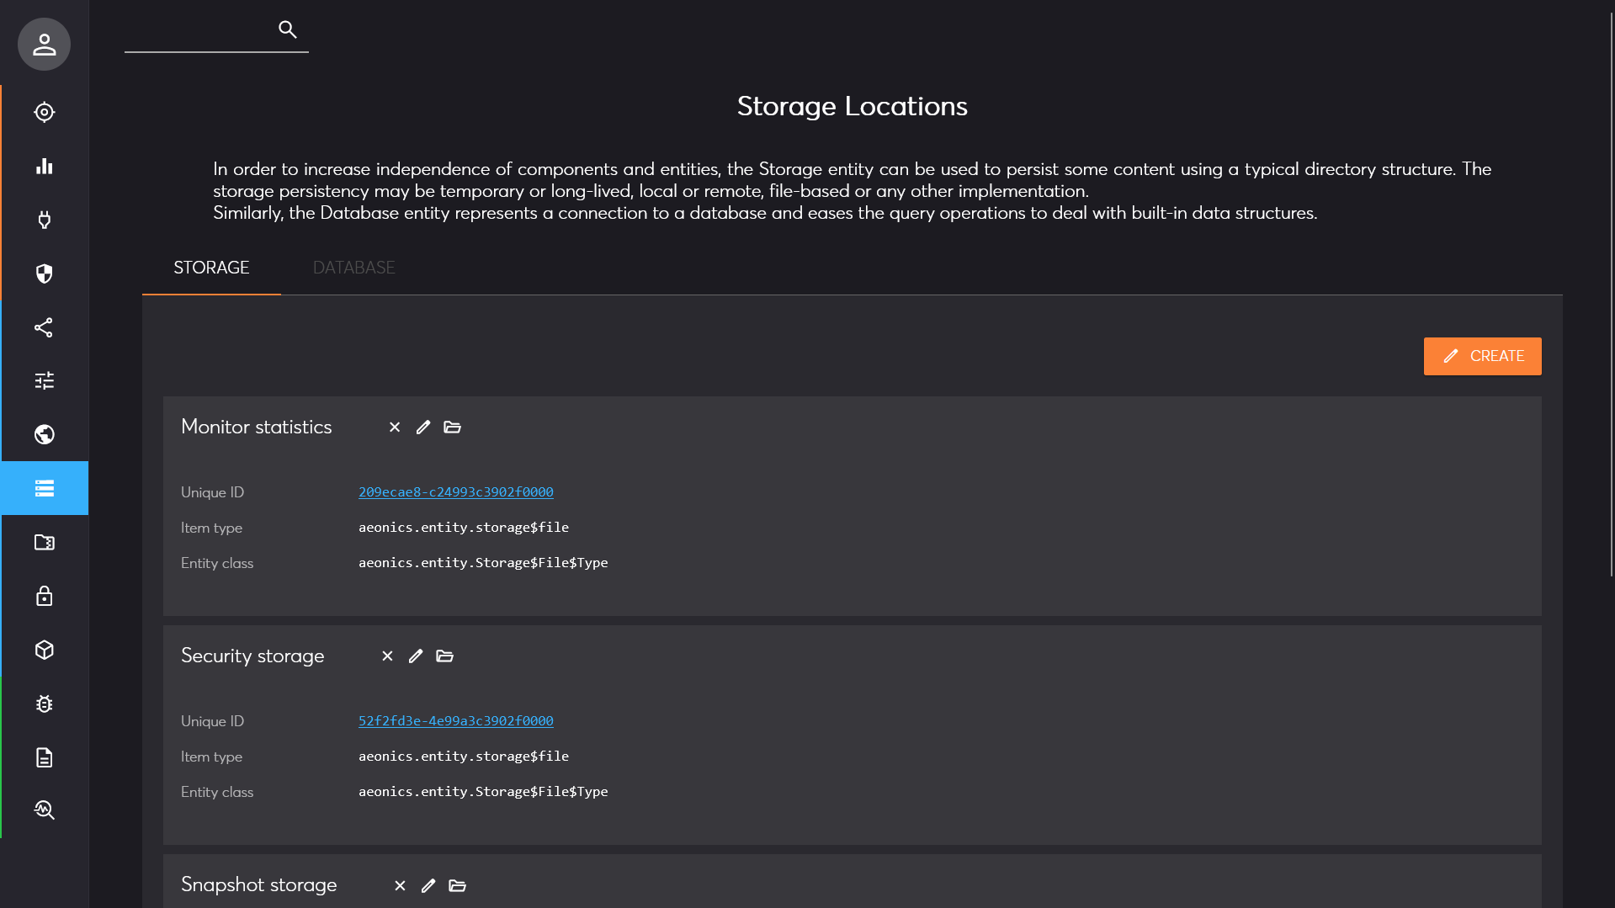Follow the Security storage Unique ID link
The width and height of the screenshot is (1615, 908).
455,720
